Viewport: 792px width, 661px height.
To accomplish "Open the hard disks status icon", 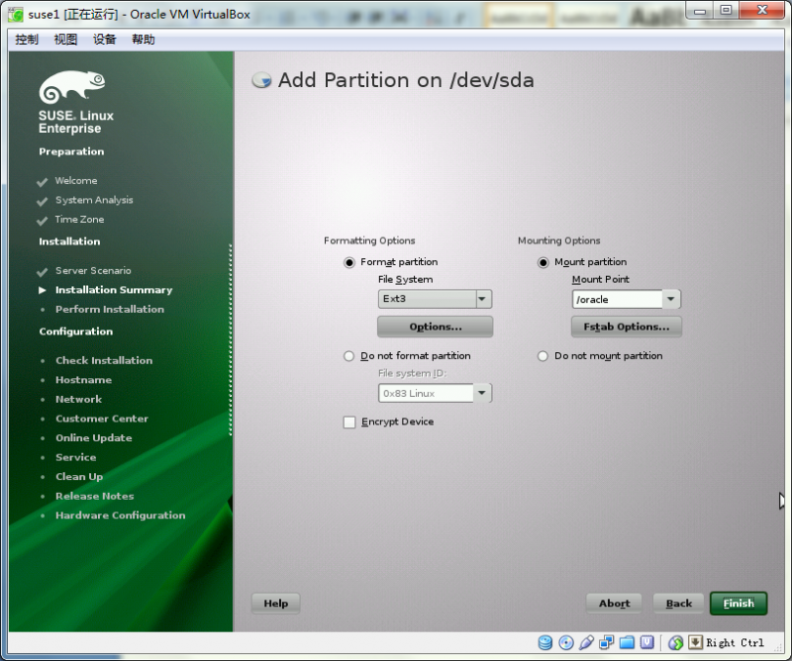I will 545,642.
